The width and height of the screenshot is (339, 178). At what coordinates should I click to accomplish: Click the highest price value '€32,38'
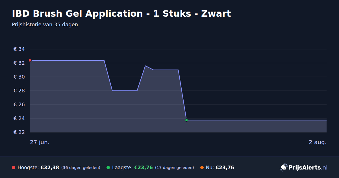(x=50, y=168)
